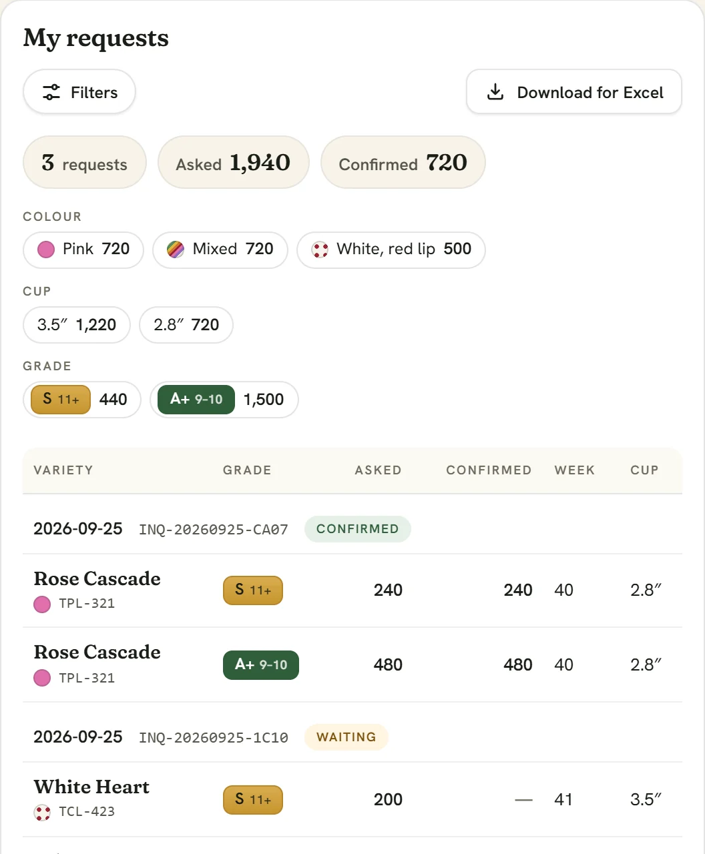Open the White Heart variety row
This screenshot has width=705, height=854.
tap(352, 799)
